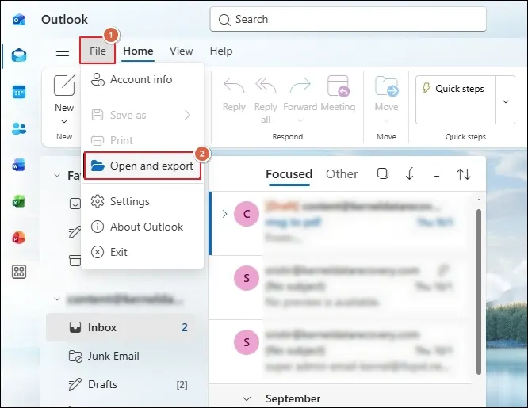Viewport: 528px width, 408px height.
Task: Open the Help ribbon tab
Action: 221,51
